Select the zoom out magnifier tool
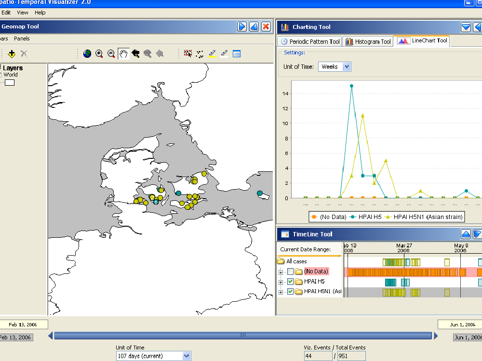482x361 pixels. 111,54
